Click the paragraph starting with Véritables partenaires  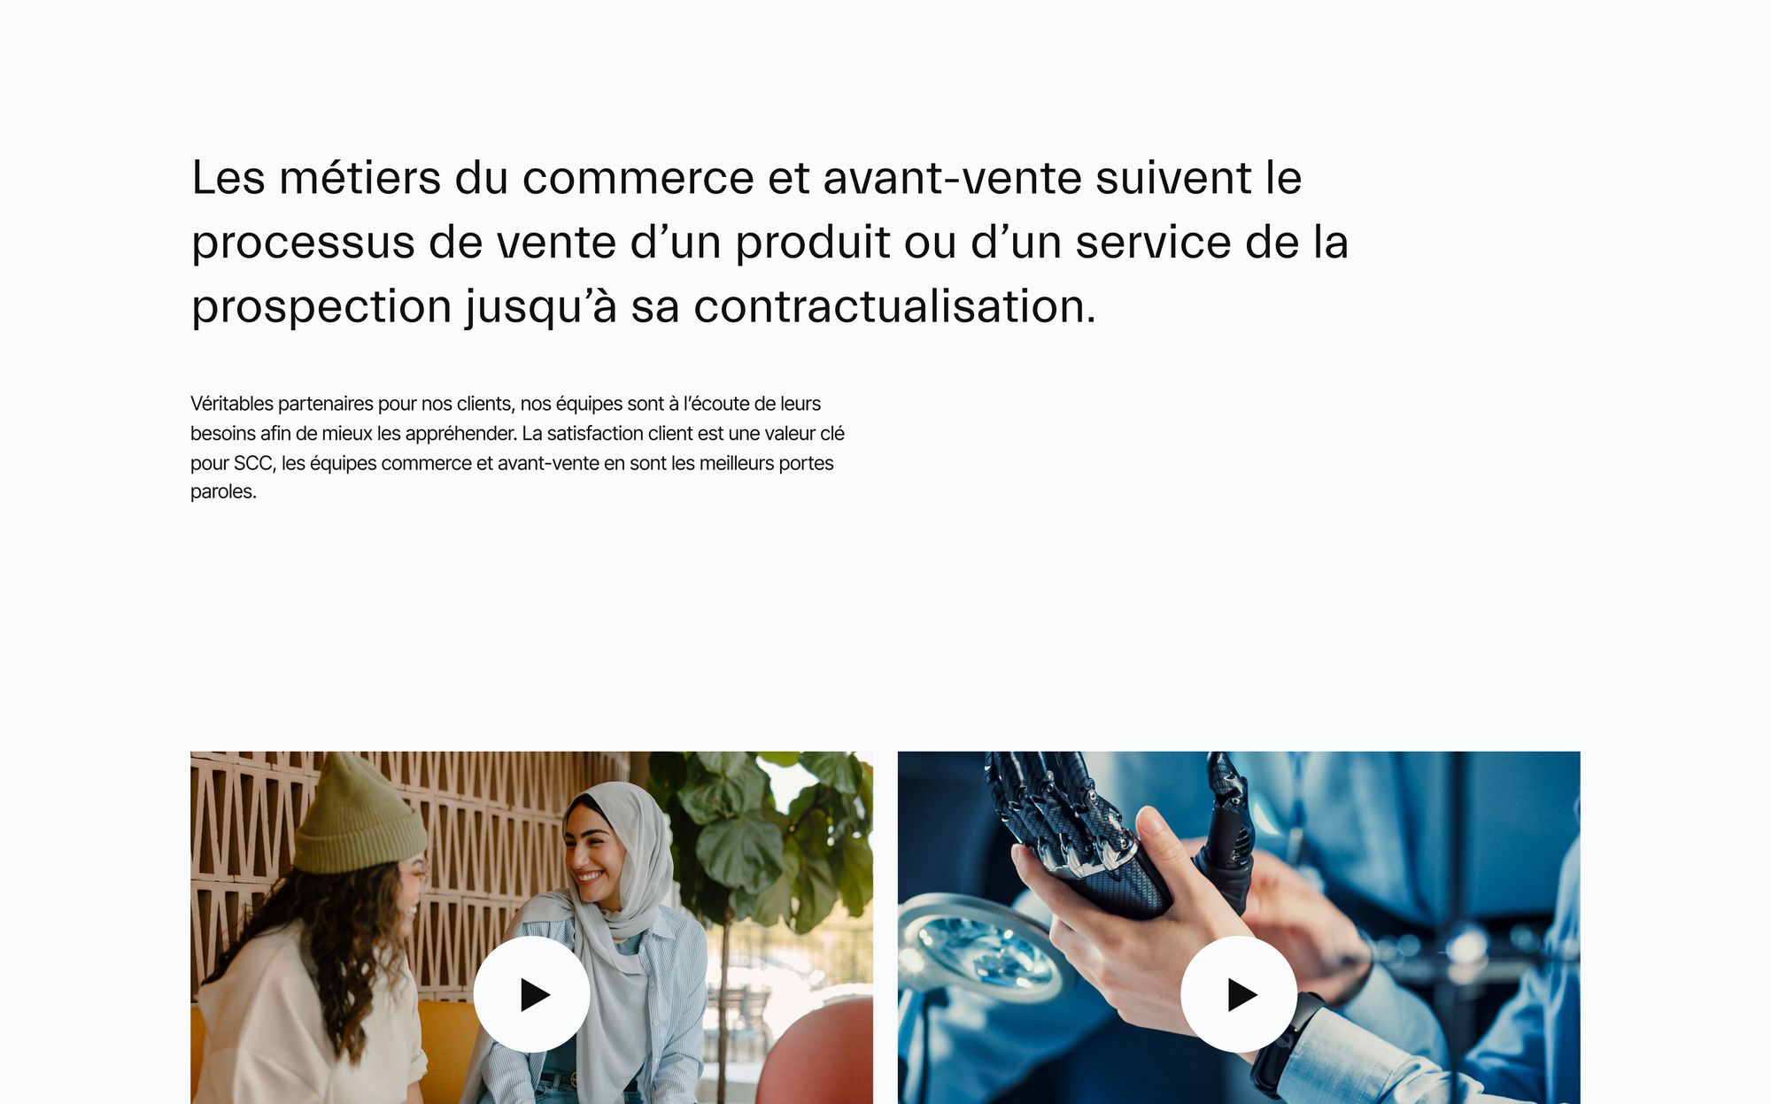point(517,447)
